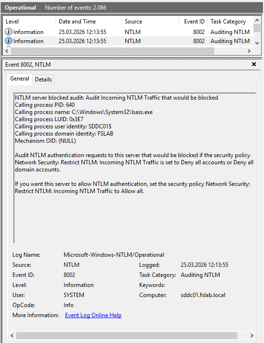This screenshot has height=343, width=264.
Task: Click the Computer value 'sddc01.fslab.local'
Action: pyautogui.click(x=203, y=295)
